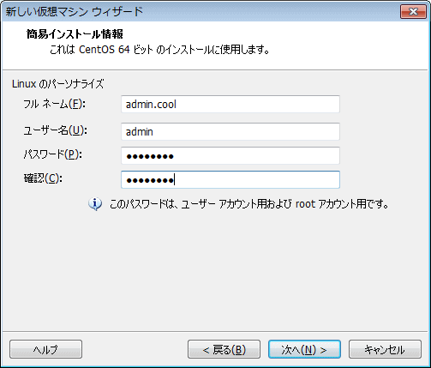Proceed with the 次へ(N) > button
The width and height of the screenshot is (431, 368).
[x=304, y=349]
